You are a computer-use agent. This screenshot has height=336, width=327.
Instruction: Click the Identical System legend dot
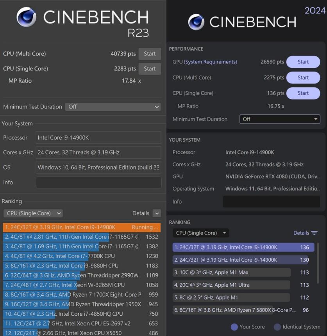tap(277, 327)
